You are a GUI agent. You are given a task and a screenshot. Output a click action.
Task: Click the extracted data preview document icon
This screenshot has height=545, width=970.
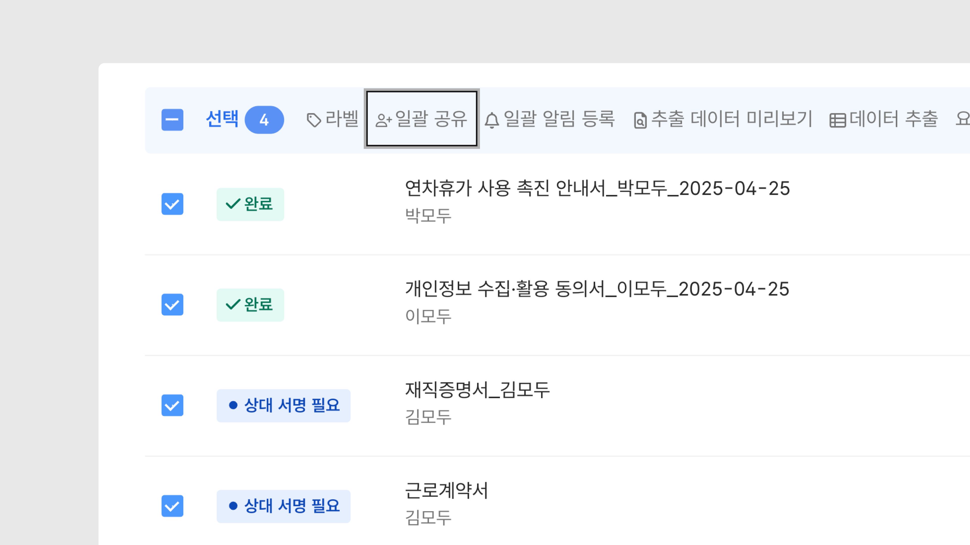640,120
